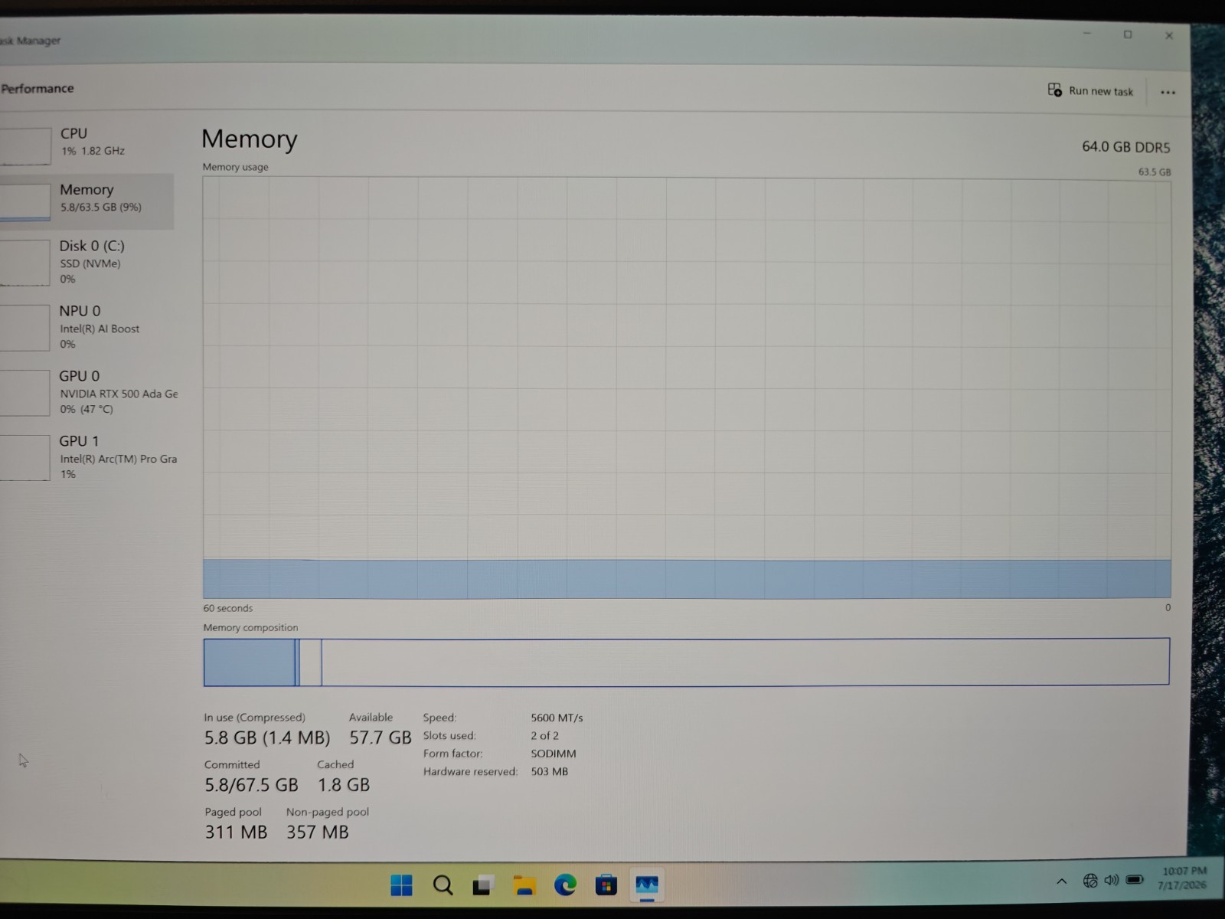Click the battery tray icon
The width and height of the screenshot is (1225, 919).
pos(1135,880)
